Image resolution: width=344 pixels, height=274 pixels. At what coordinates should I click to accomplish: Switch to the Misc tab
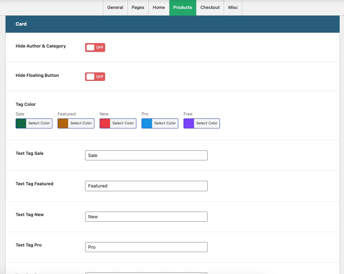pyautogui.click(x=233, y=7)
